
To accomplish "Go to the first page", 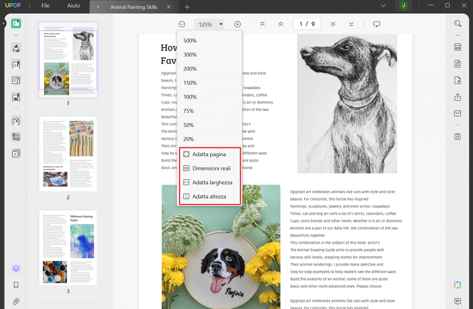I will [x=262, y=24].
